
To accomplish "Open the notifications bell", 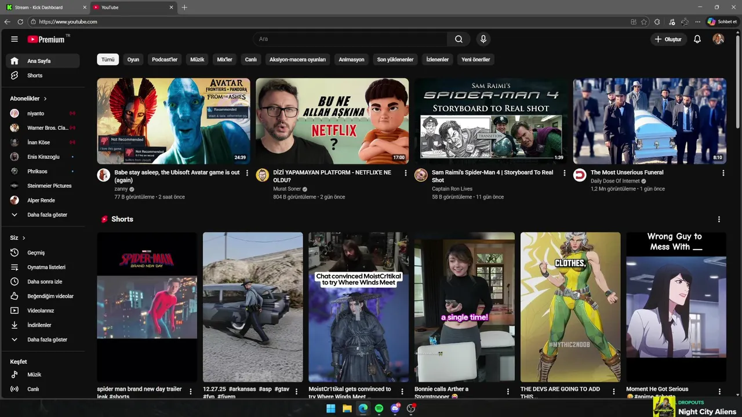I will (697, 39).
